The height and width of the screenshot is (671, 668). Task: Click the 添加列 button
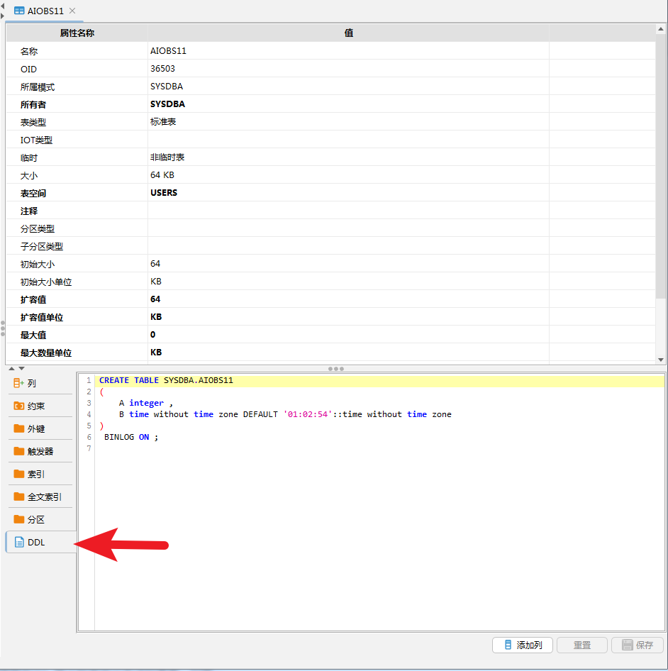point(523,645)
